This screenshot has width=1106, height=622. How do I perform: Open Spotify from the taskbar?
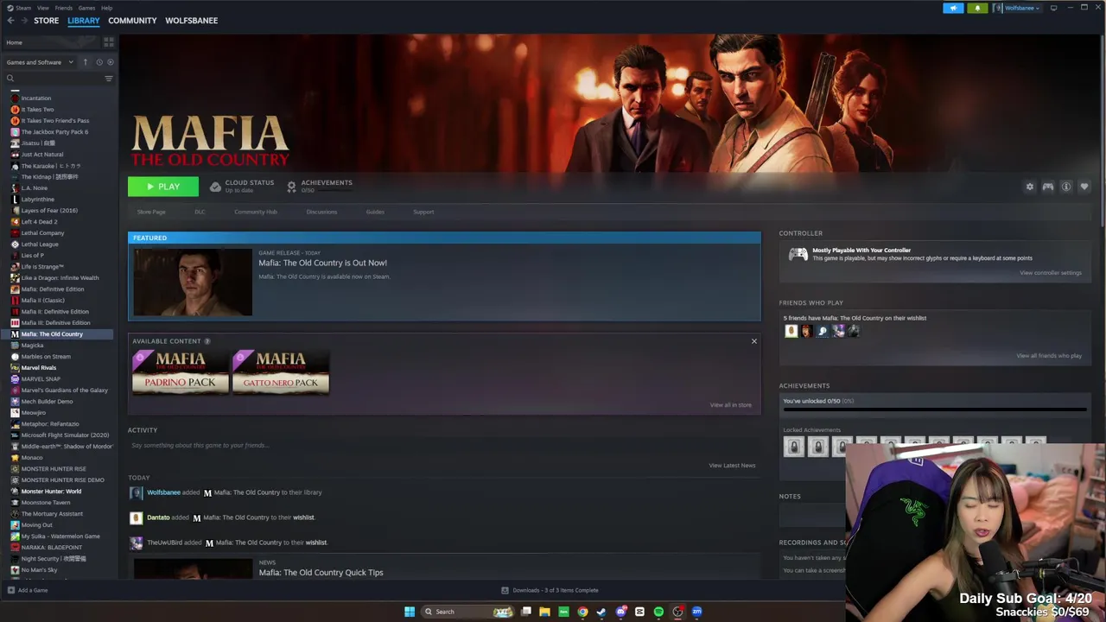coord(658,612)
